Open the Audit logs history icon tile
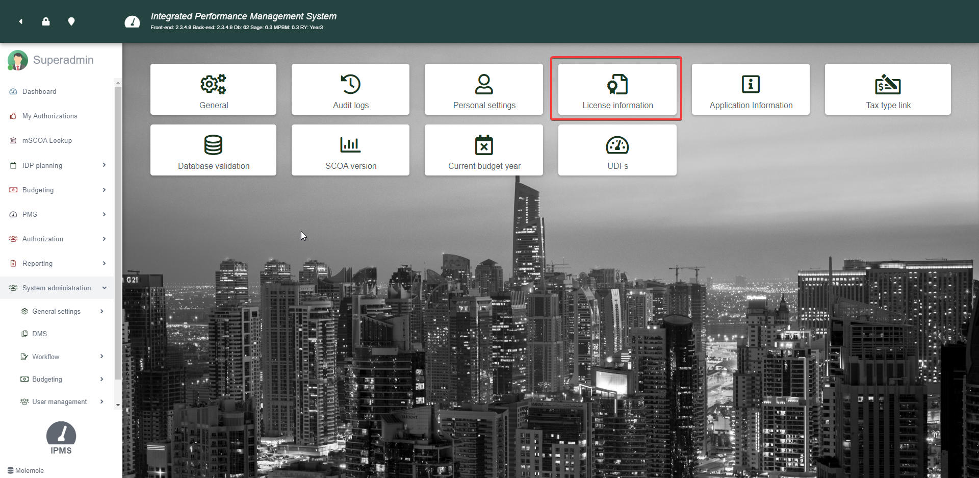Screen dimensions: 979x478 (350, 89)
